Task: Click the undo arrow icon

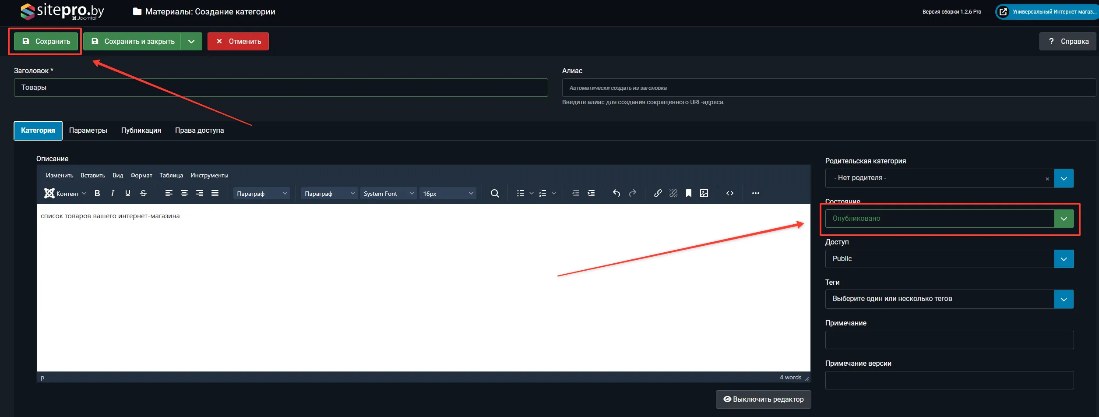Action: point(616,194)
